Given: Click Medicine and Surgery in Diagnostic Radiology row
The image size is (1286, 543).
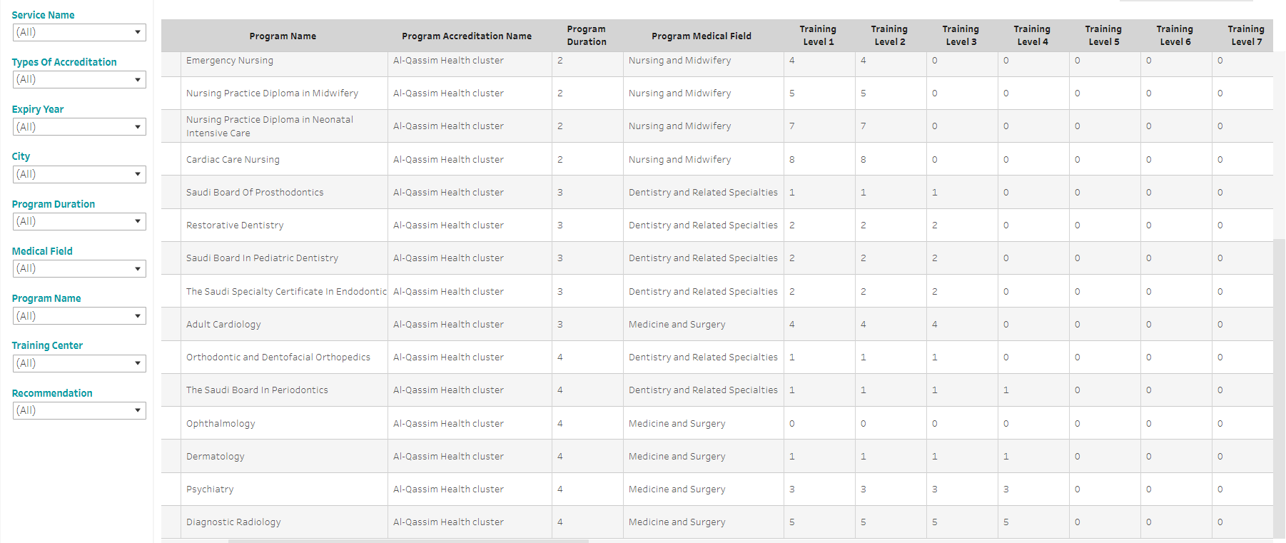Looking at the screenshot, I should (677, 522).
